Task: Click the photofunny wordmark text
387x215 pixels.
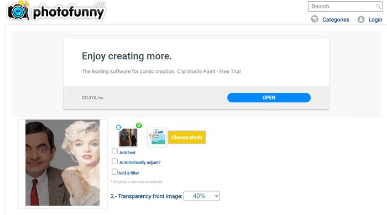Action: click(x=69, y=12)
